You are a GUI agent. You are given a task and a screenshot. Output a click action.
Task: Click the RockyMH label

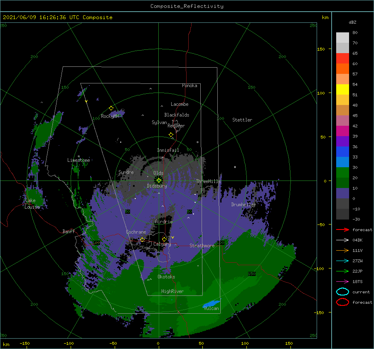click(x=110, y=116)
